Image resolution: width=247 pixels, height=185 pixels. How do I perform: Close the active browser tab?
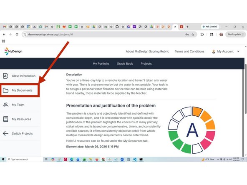pos(175,27)
